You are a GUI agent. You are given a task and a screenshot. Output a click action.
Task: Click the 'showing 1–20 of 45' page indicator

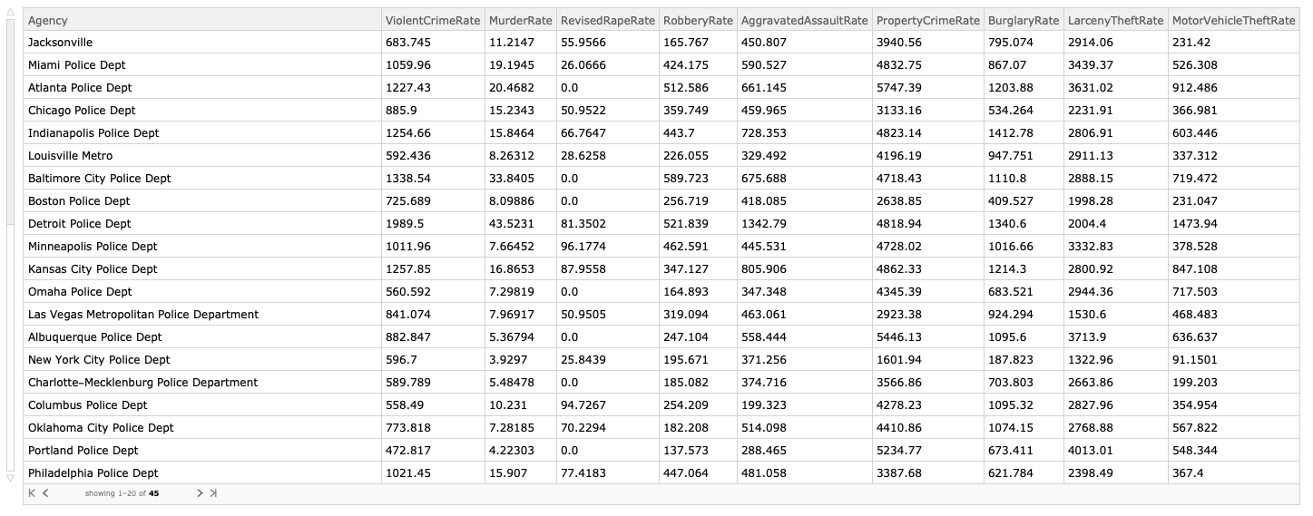(x=122, y=494)
